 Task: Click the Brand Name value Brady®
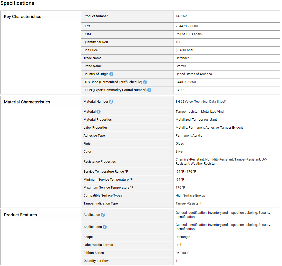tap(181, 66)
